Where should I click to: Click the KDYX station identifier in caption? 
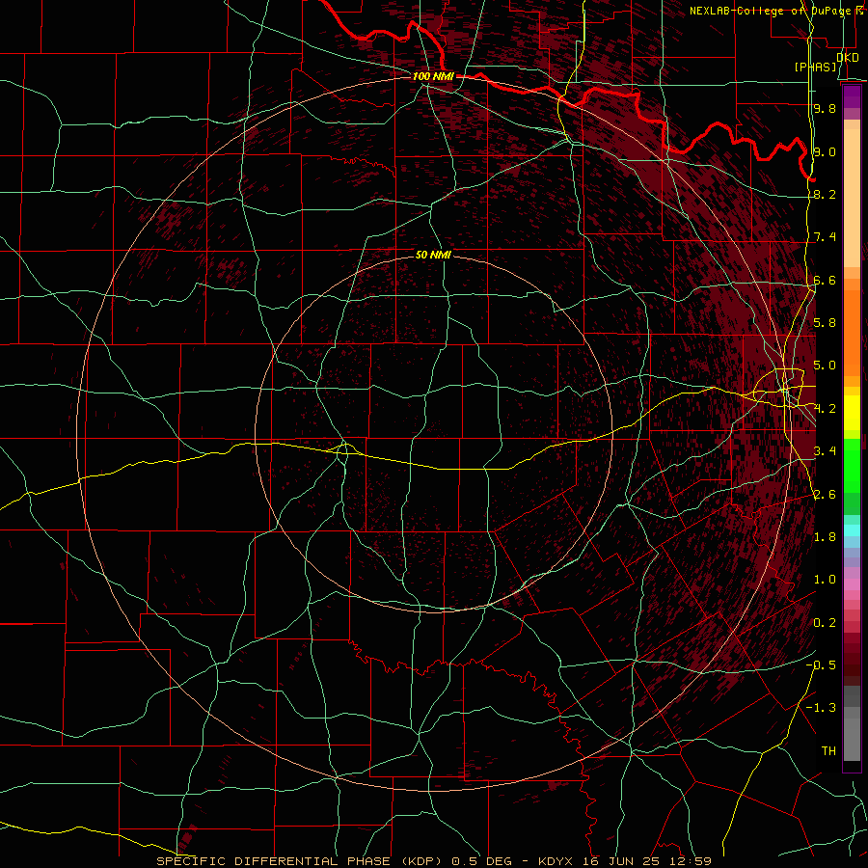[x=556, y=861]
